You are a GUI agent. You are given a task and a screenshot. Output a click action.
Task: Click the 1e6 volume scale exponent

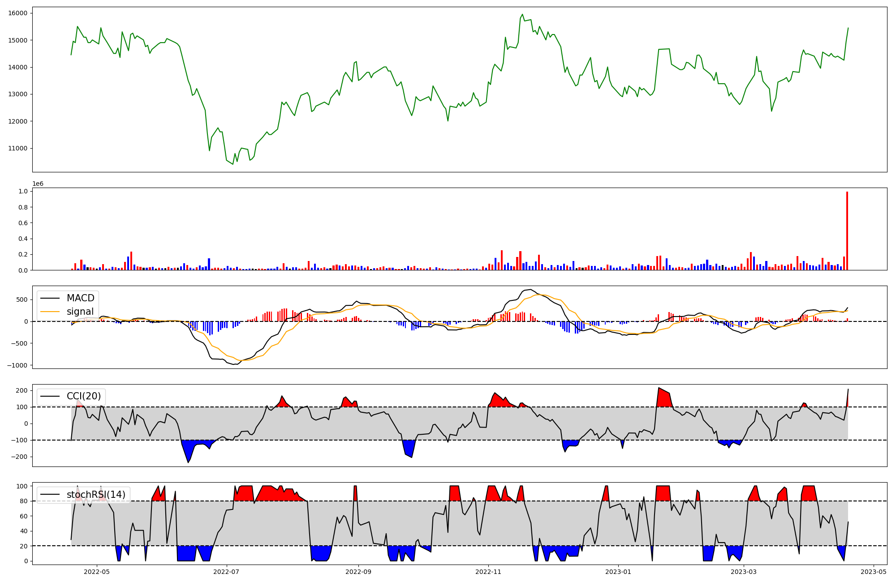click(x=38, y=184)
